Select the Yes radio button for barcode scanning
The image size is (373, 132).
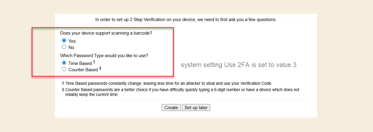[x=64, y=41]
